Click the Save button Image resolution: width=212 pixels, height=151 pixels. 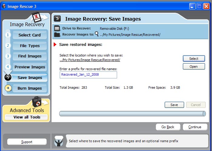tap(174, 105)
